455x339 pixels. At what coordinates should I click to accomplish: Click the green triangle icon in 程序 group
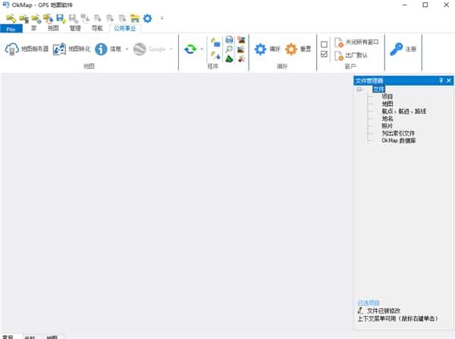tap(229, 58)
